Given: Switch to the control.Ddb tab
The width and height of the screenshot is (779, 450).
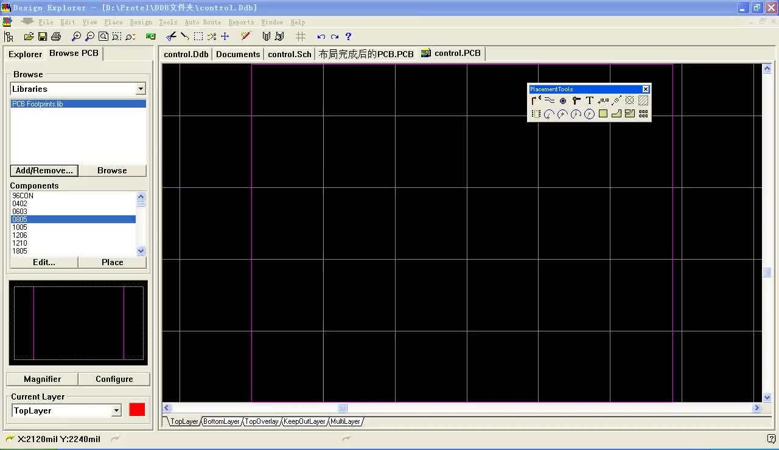Looking at the screenshot, I should (186, 54).
